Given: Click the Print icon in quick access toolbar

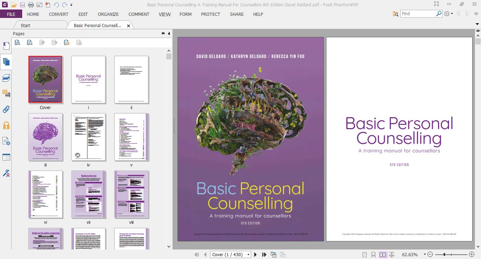Looking at the screenshot, I should tap(31, 5).
